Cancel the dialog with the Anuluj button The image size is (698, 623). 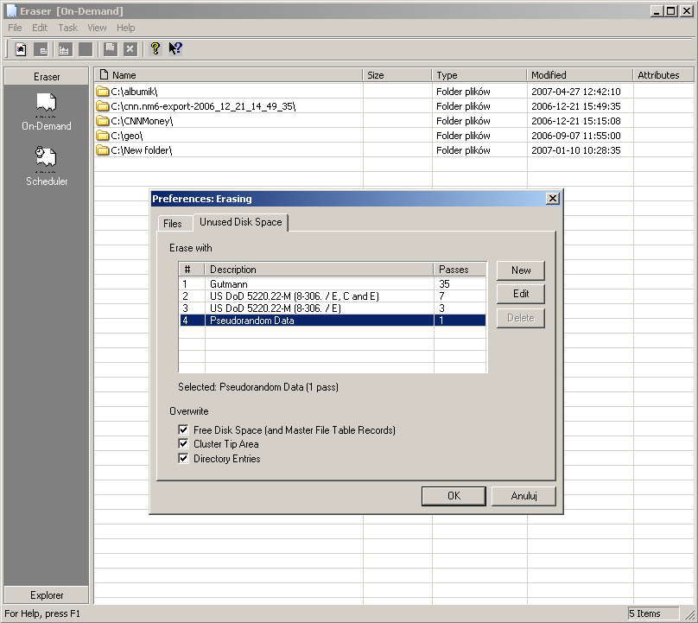tap(523, 495)
